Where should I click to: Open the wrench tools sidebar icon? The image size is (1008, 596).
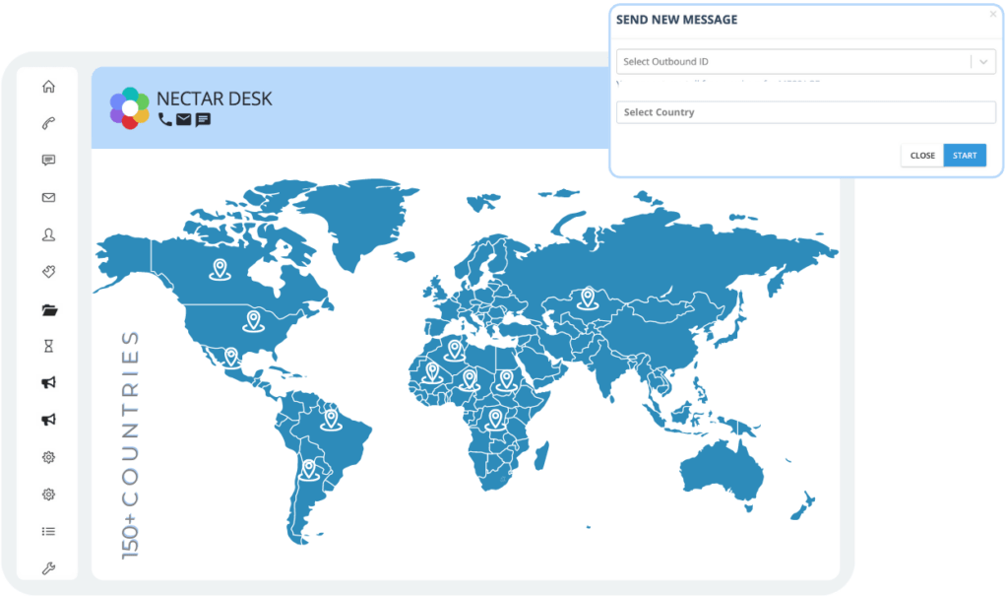pyautogui.click(x=48, y=568)
